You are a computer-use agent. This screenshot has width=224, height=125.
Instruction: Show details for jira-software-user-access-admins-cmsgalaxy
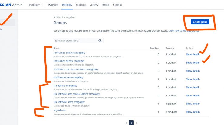[x=193, y=95]
